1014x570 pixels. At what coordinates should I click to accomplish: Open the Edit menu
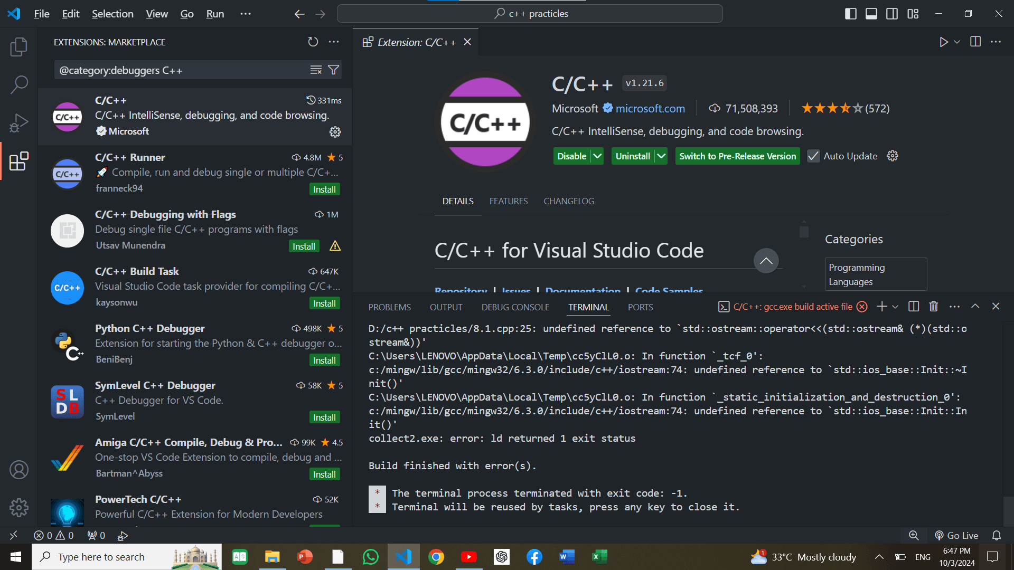tap(71, 14)
